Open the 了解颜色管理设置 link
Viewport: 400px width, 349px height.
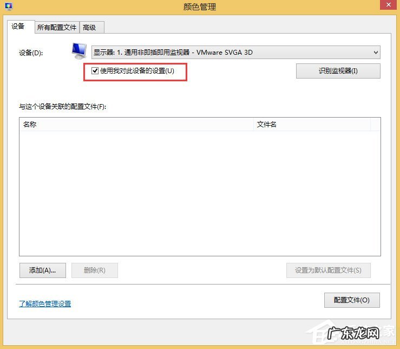point(45,304)
